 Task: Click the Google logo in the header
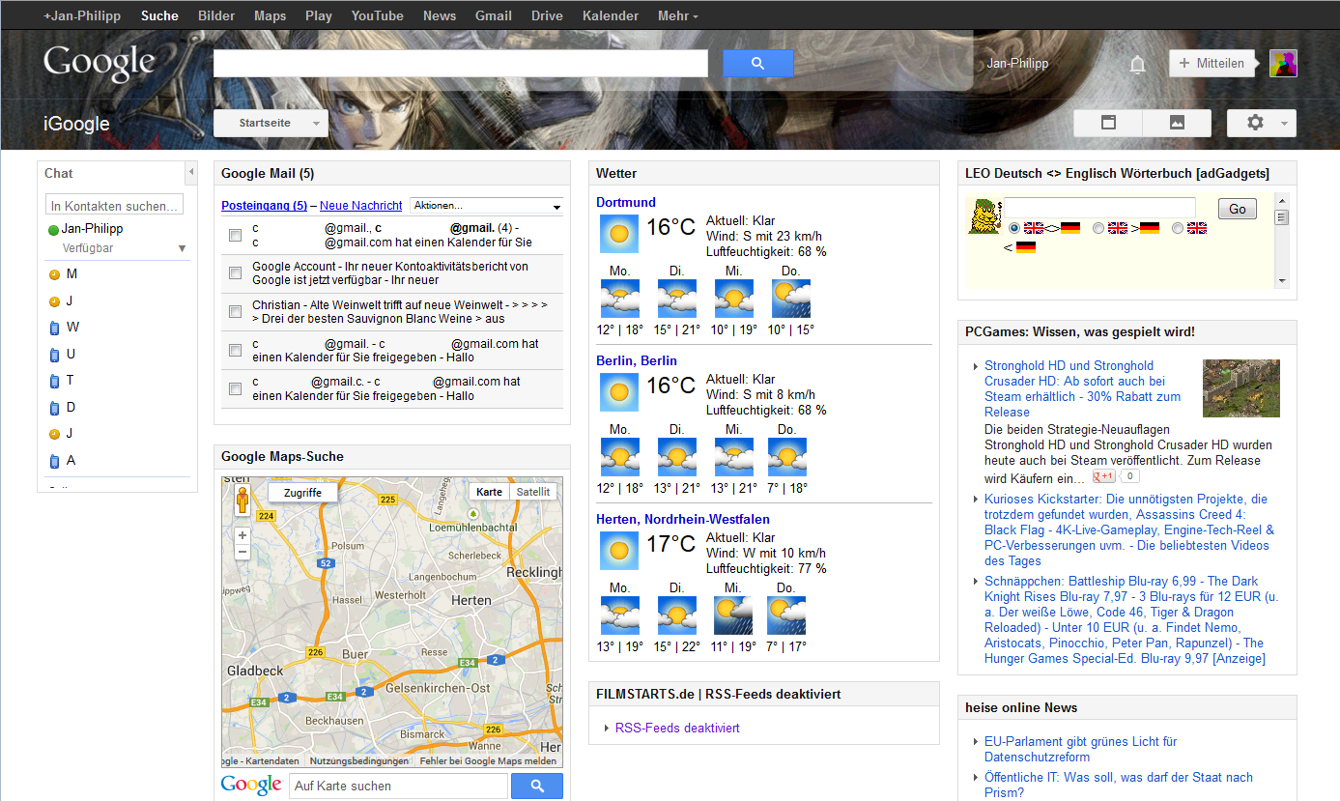tap(100, 64)
